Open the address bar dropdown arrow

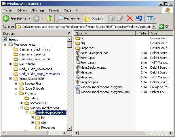[x=154, y=26]
